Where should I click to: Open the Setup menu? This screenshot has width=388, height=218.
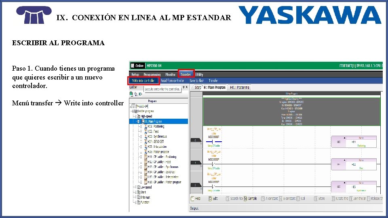(x=135, y=74)
